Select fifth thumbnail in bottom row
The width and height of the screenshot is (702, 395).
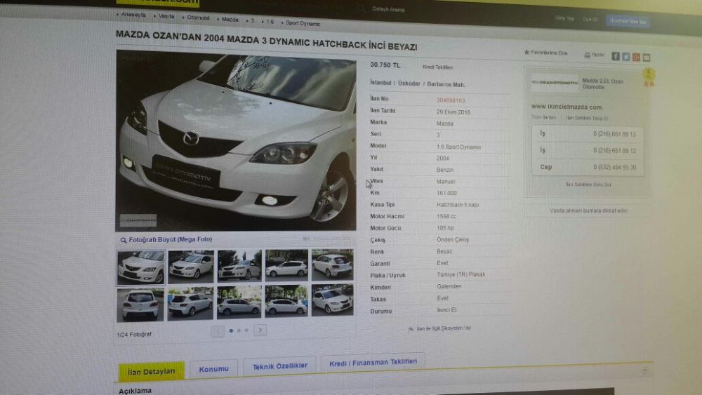332,300
